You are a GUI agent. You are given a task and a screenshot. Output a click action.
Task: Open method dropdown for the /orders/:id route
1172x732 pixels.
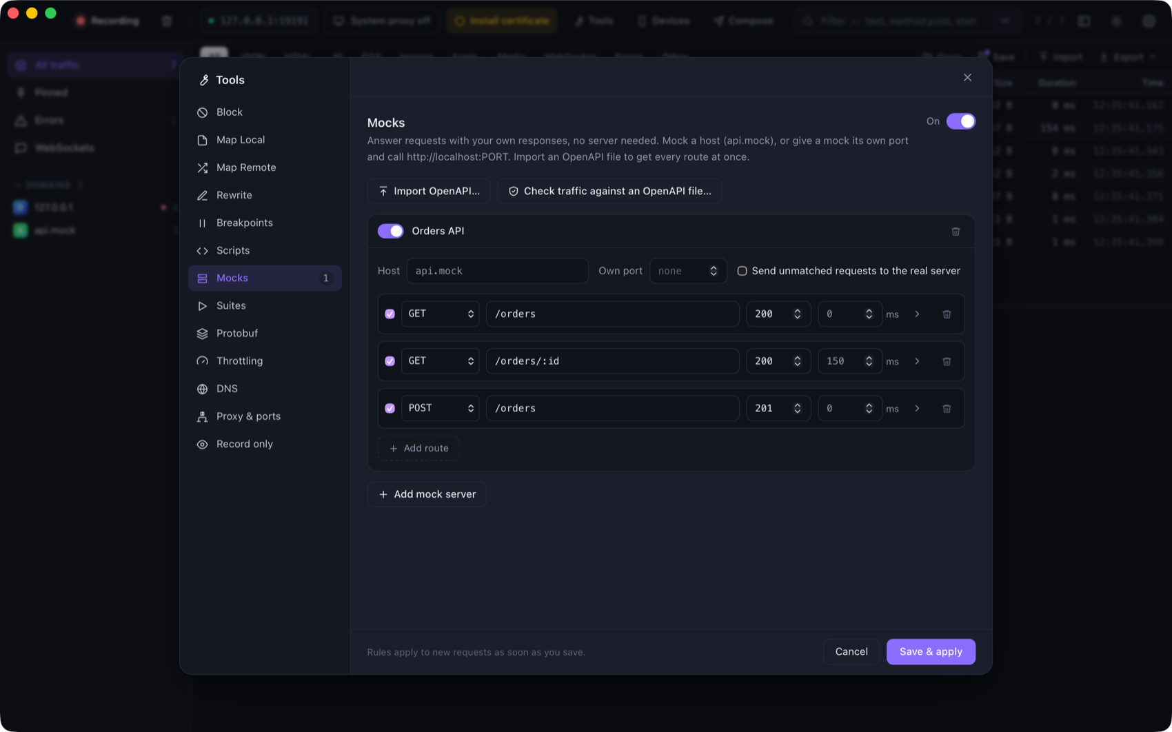click(x=440, y=361)
